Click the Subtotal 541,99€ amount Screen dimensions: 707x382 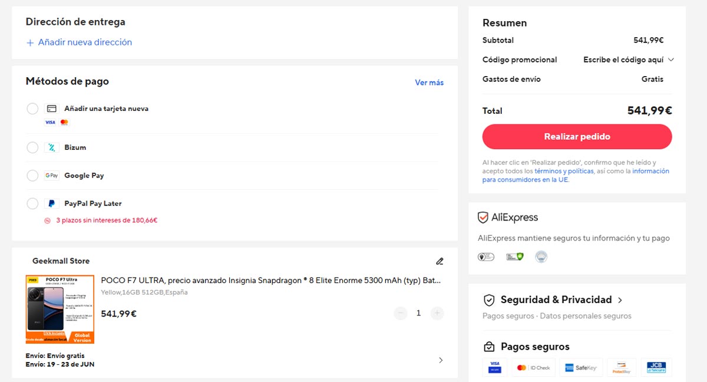[x=649, y=41]
